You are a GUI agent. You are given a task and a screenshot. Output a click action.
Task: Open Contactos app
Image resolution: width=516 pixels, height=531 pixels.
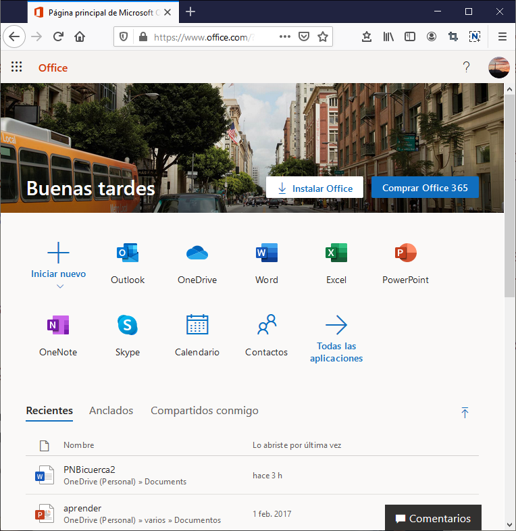267,336
